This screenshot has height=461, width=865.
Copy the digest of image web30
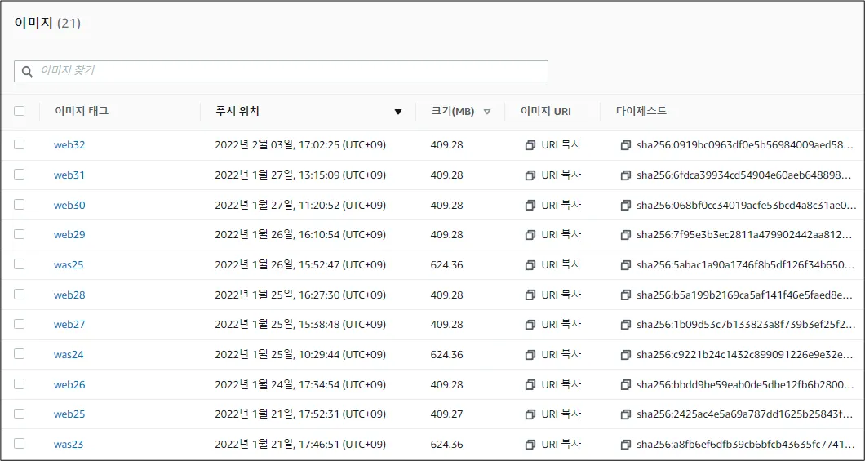point(626,206)
